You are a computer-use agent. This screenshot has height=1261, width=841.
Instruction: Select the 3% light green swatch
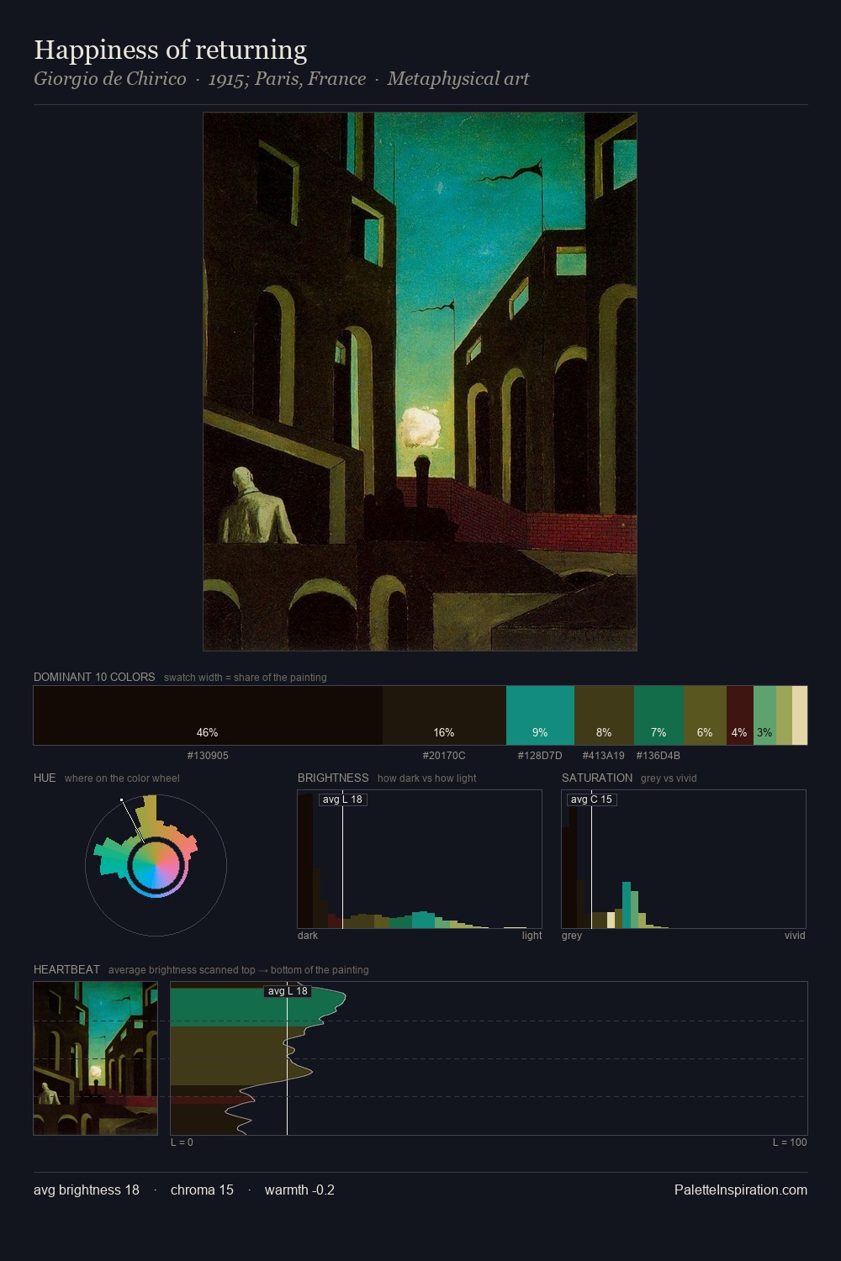tap(764, 715)
